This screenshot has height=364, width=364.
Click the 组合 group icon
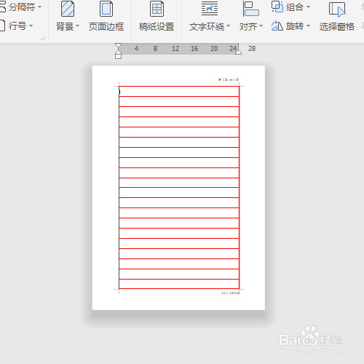(x=277, y=7)
